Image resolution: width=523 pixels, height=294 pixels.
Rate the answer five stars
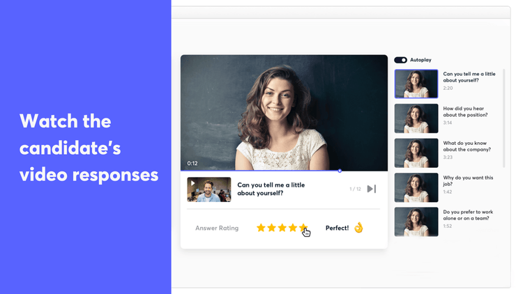pyautogui.click(x=303, y=228)
